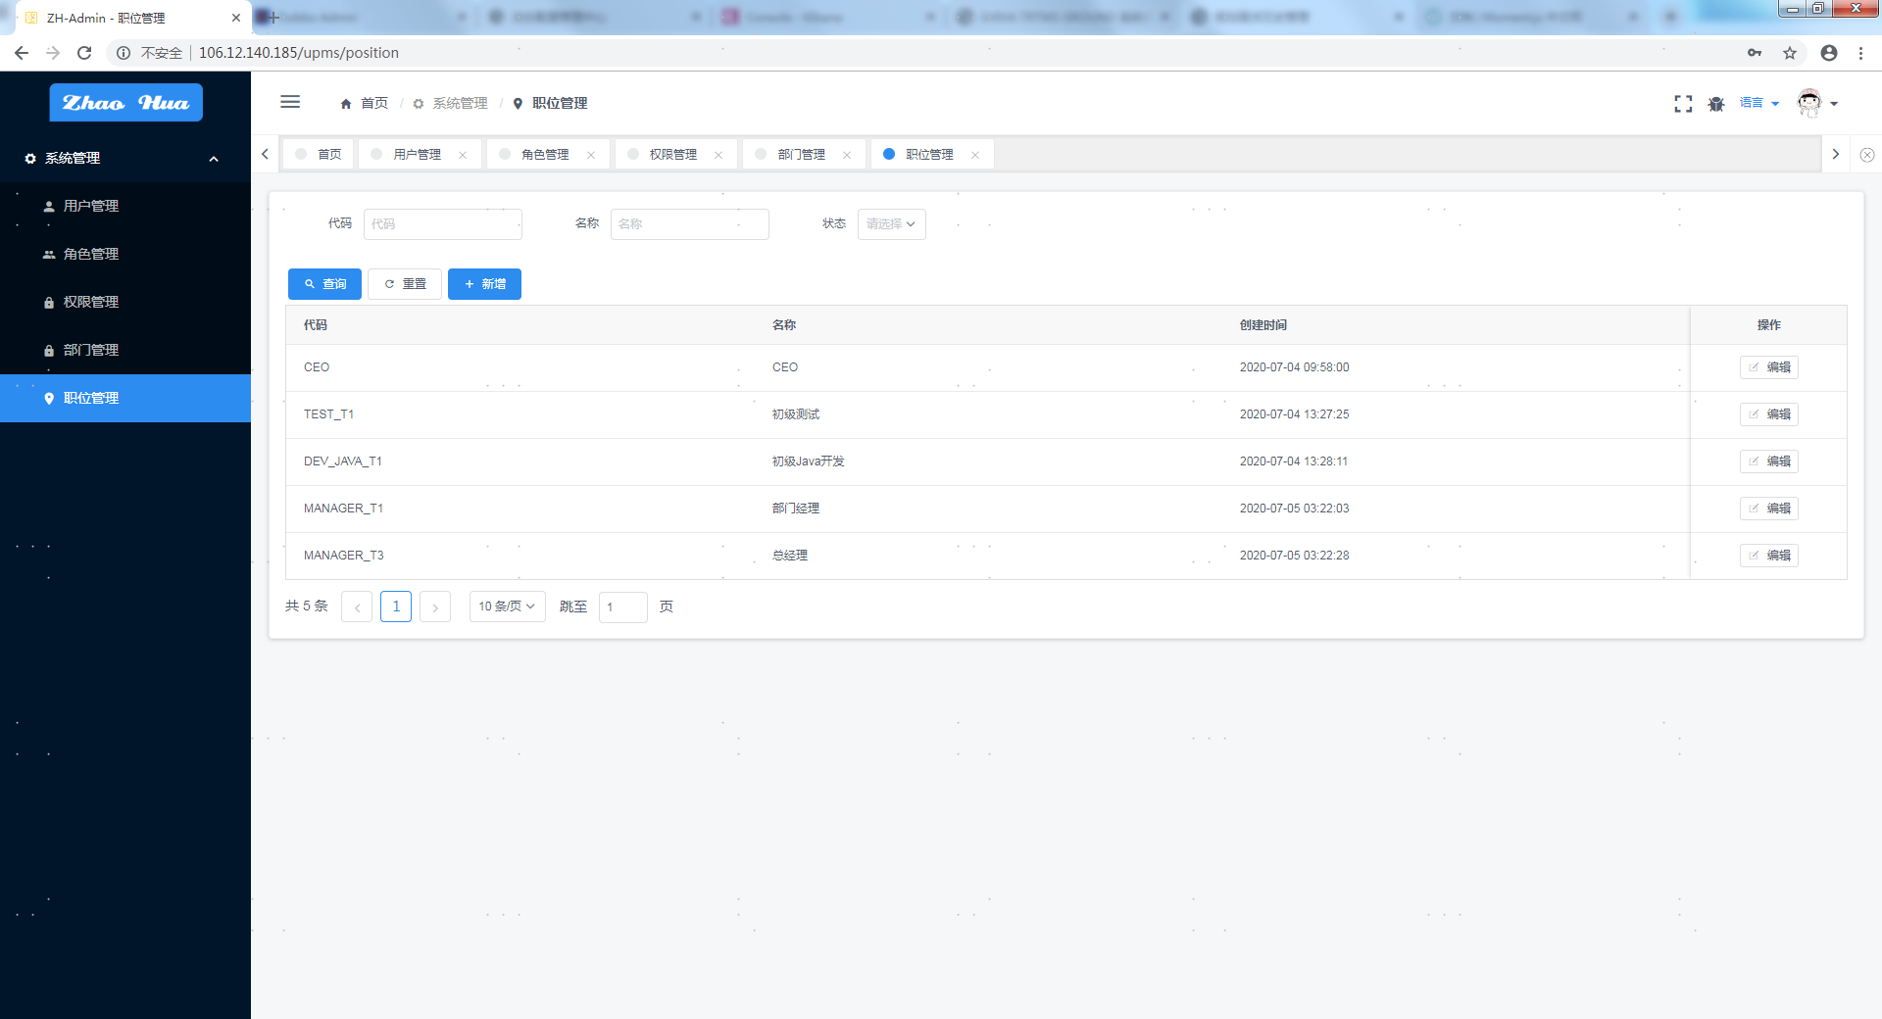Click the 新增 add button
Screen dimensions: 1882x1019
(484, 284)
